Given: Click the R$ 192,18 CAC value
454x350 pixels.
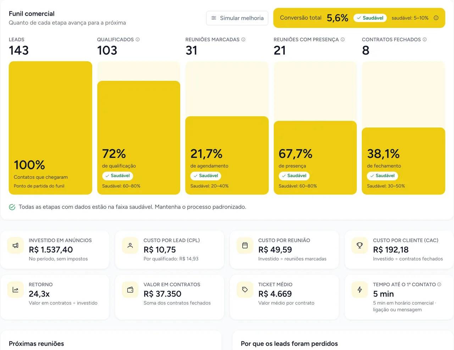Looking at the screenshot, I should tap(391, 250).
